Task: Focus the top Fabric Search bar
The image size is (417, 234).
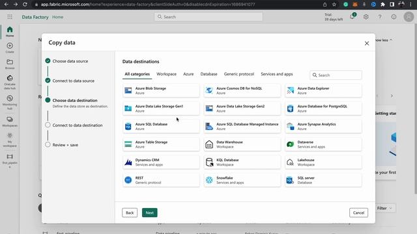Action: pyautogui.click(x=208, y=17)
